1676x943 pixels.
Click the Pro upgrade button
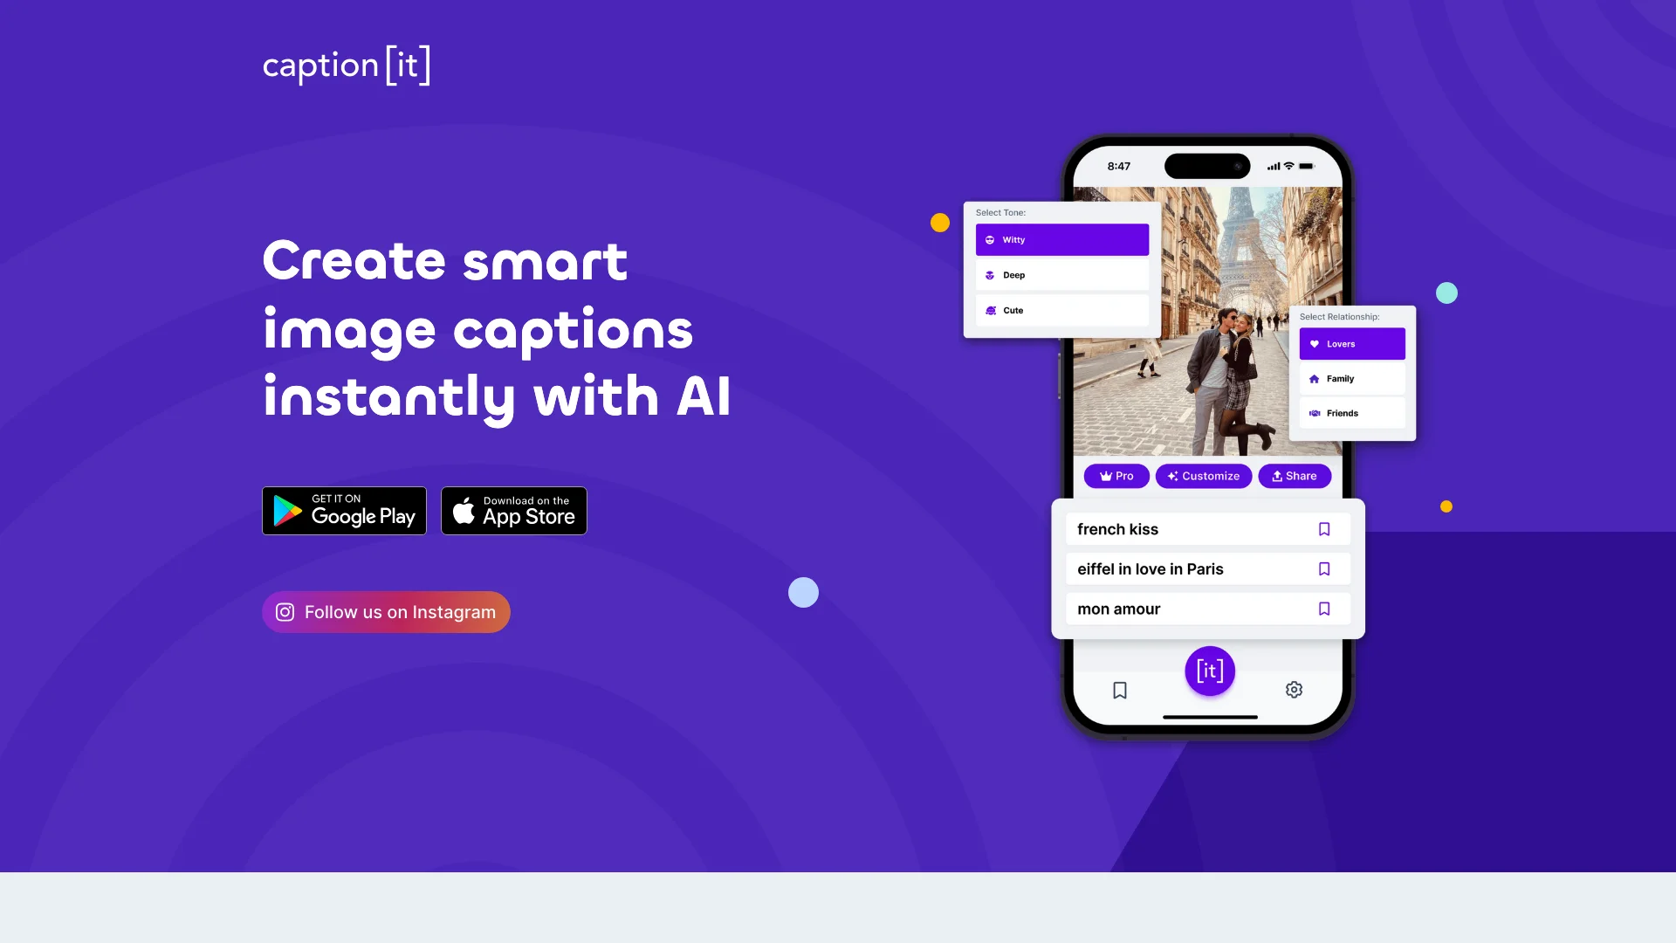(x=1116, y=476)
